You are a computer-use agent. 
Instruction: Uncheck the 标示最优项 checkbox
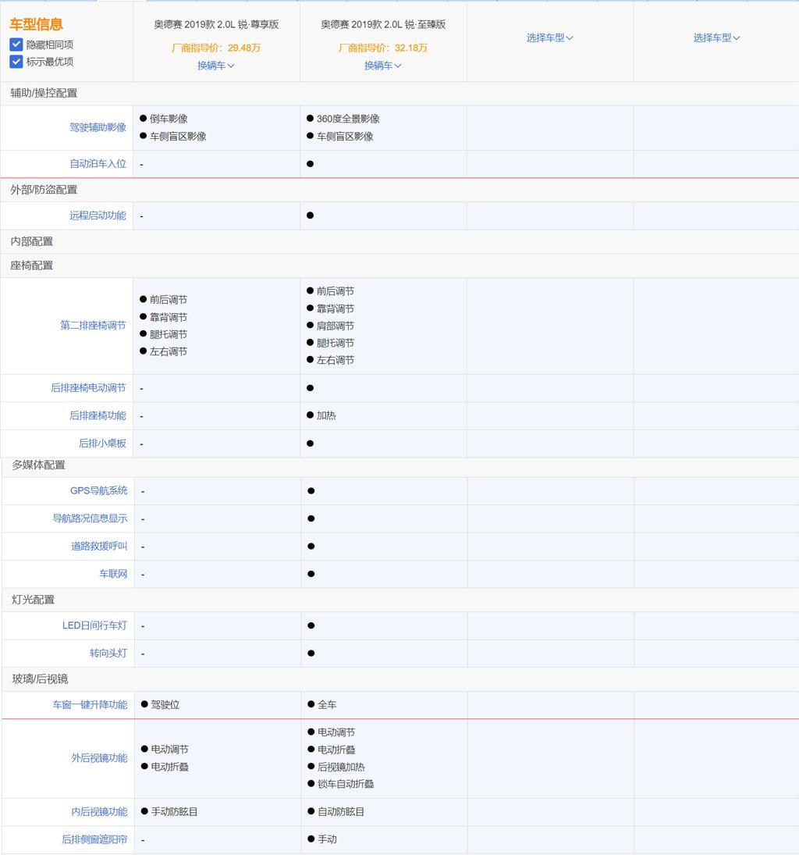[16, 62]
